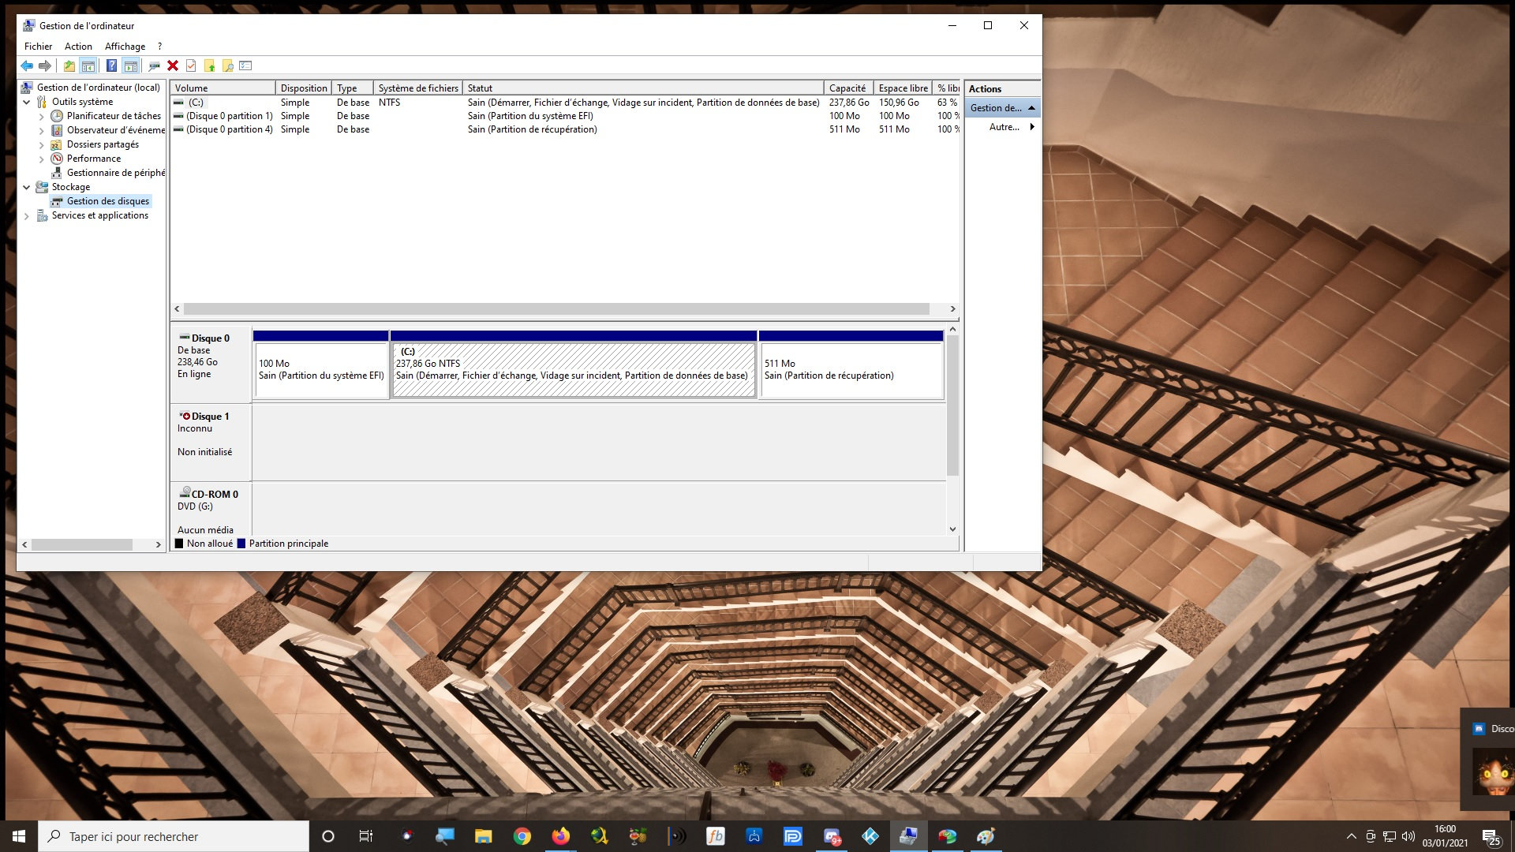Click the Properties checkmark document icon
Screen dimensions: 1515x852
191,66
